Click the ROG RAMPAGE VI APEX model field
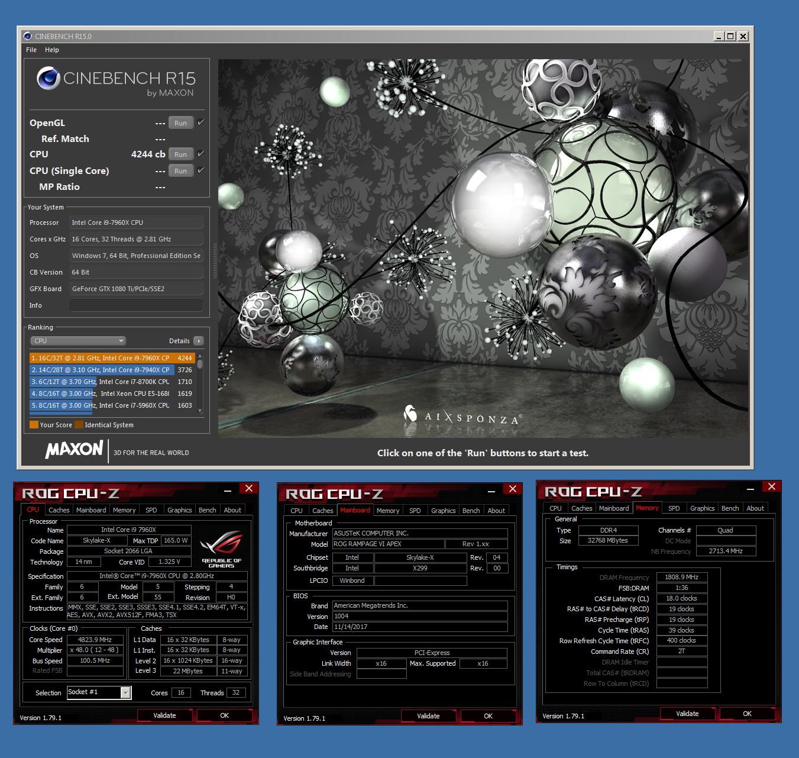The height and width of the screenshot is (758, 799). (389, 544)
